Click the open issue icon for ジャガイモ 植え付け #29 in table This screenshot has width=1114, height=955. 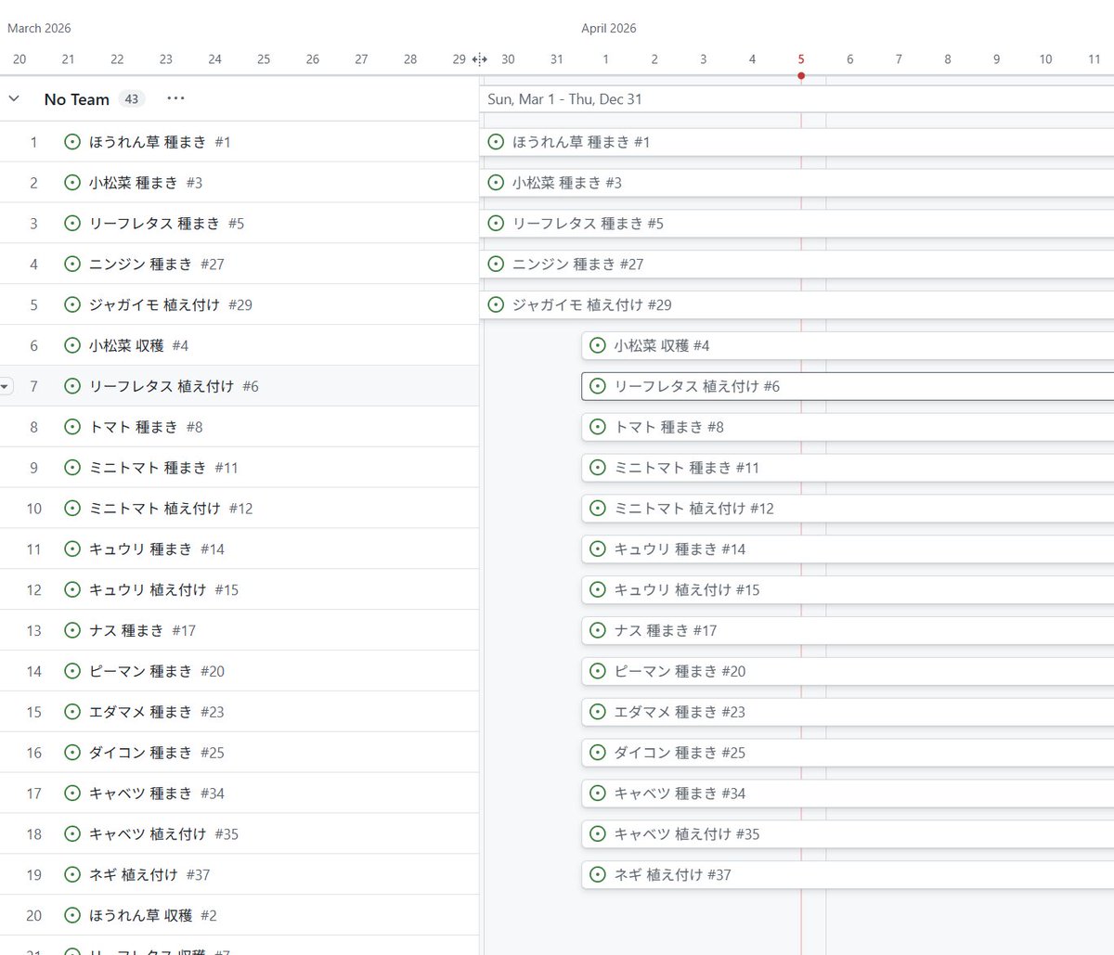click(72, 304)
